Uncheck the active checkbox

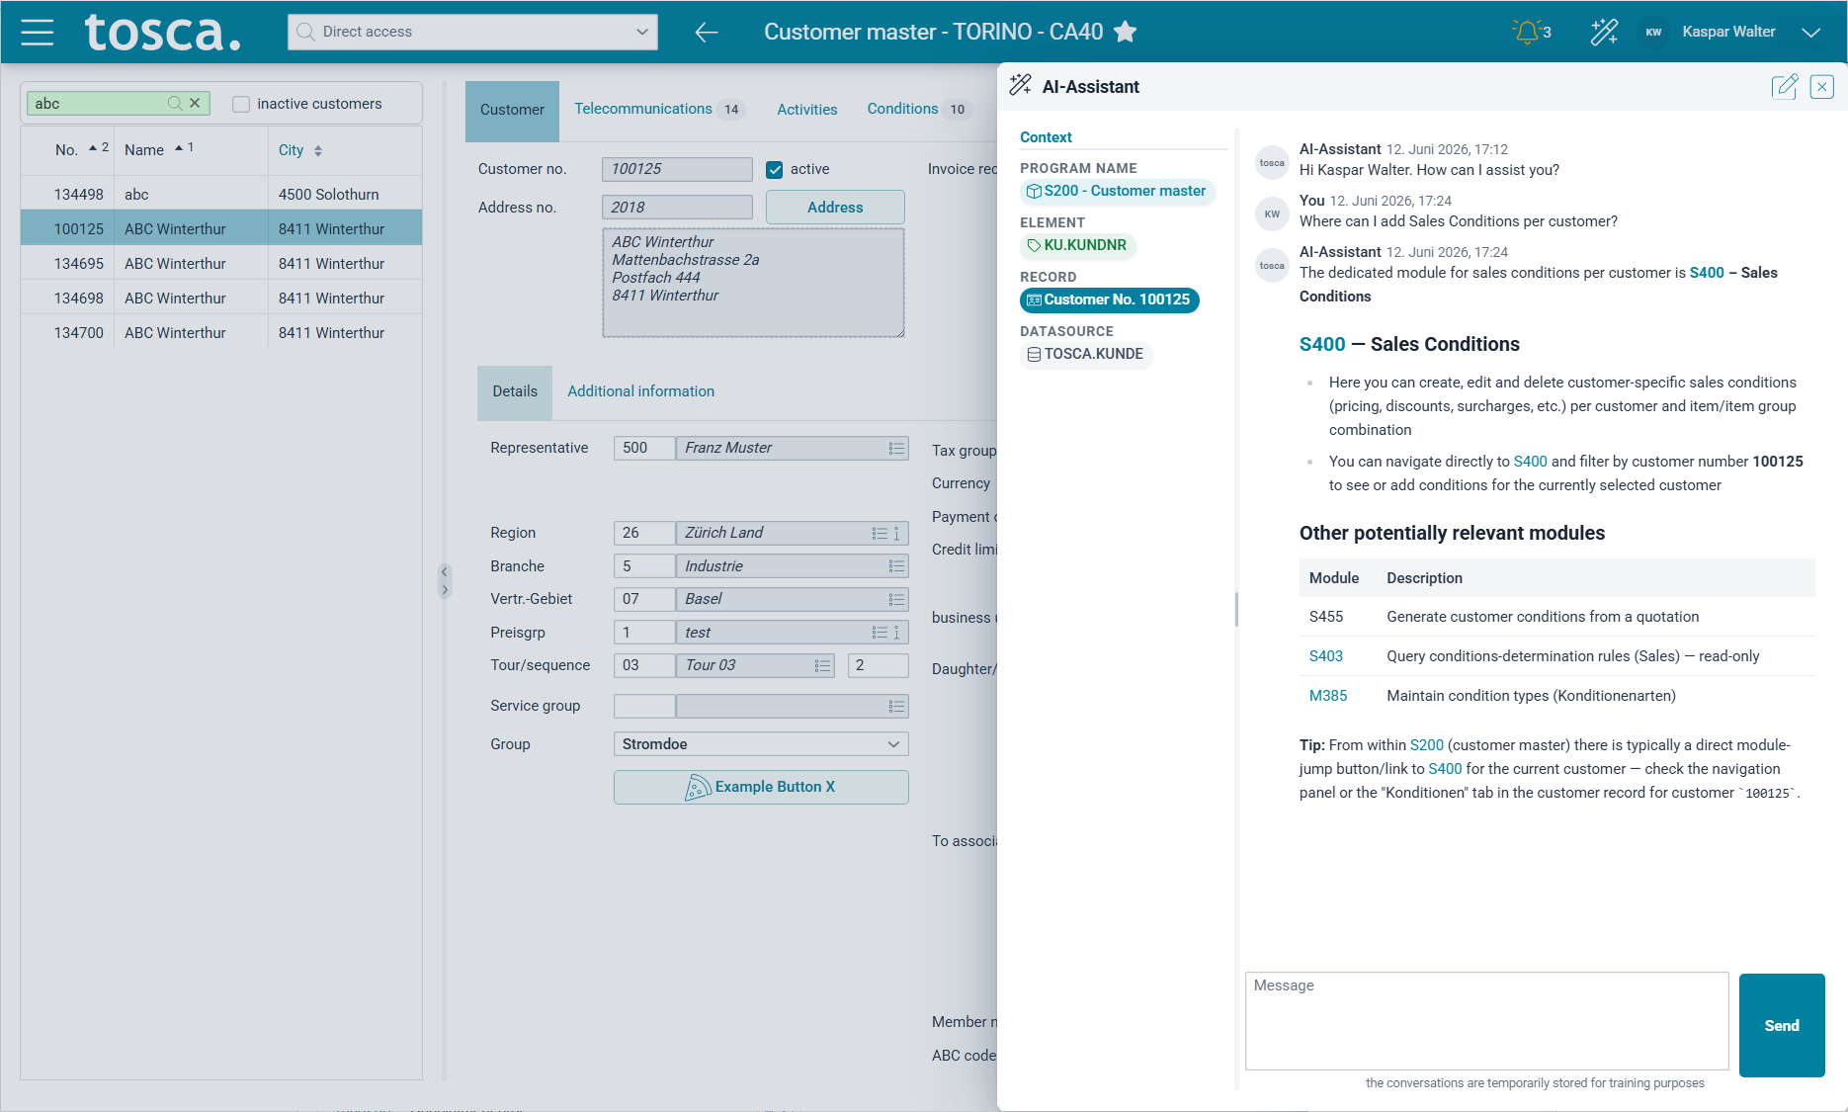775,170
